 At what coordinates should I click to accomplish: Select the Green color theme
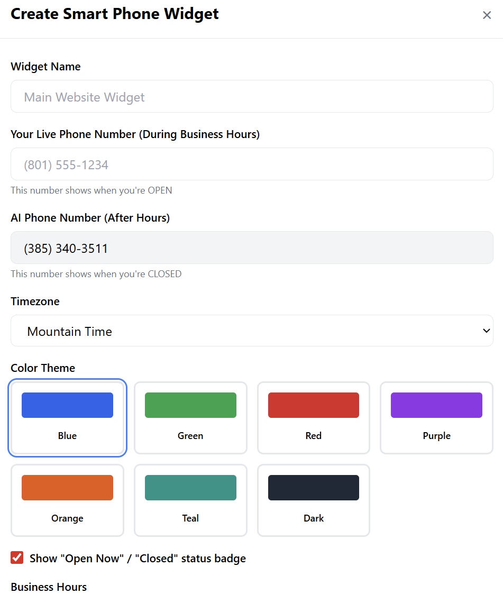coord(190,418)
